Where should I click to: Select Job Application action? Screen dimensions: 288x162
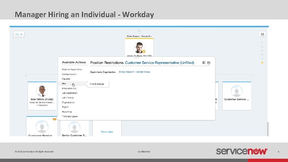pos(69,93)
